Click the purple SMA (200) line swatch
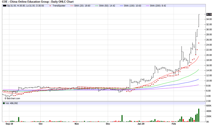214x130 pixels. (x=147, y=6)
